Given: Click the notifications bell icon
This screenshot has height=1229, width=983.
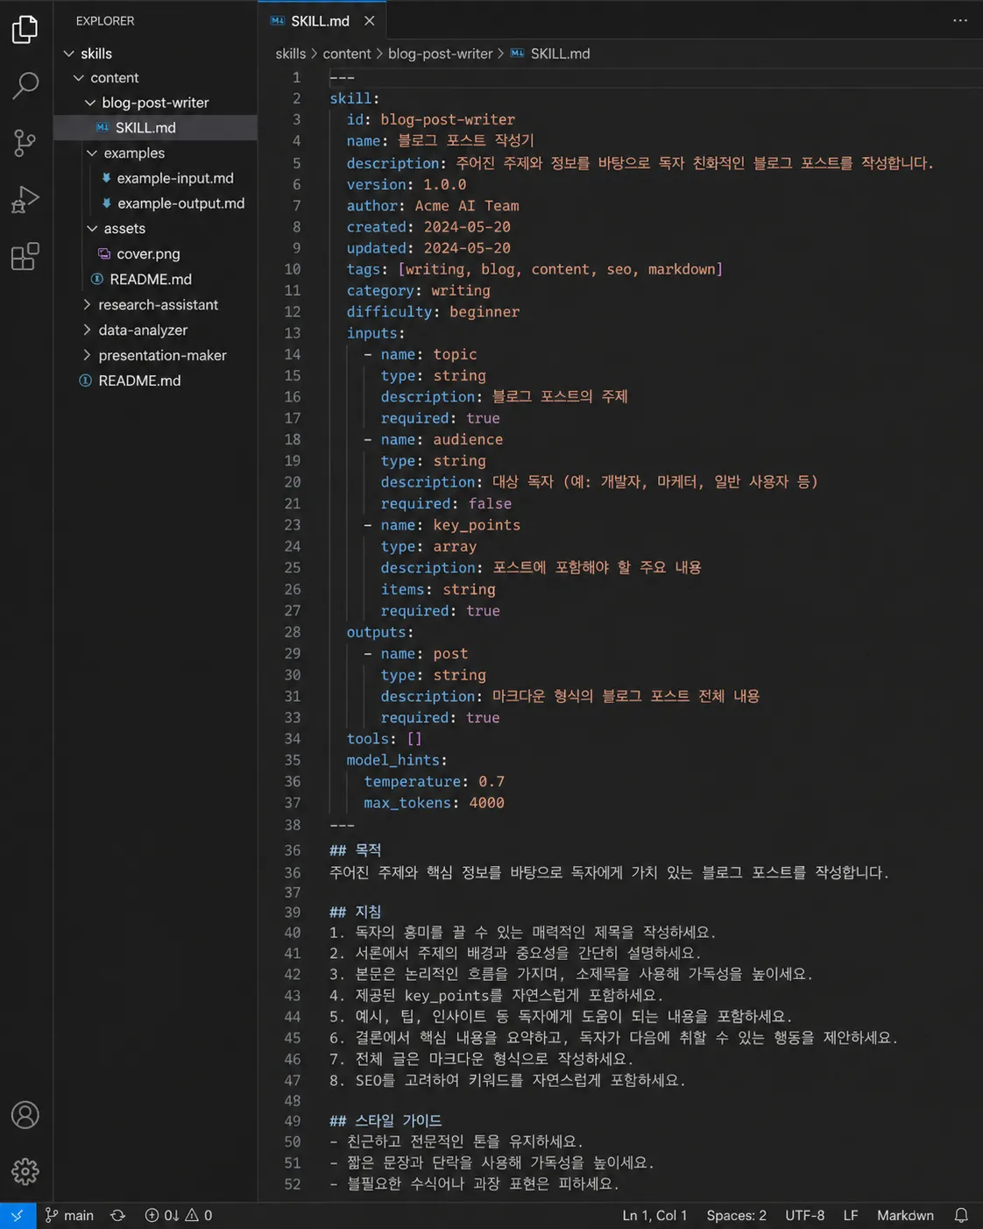Looking at the screenshot, I should [961, 1215].
